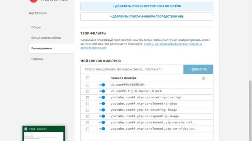Select checkbox for ytp-ce-covering-overlay filter

[x=87, y=98]
